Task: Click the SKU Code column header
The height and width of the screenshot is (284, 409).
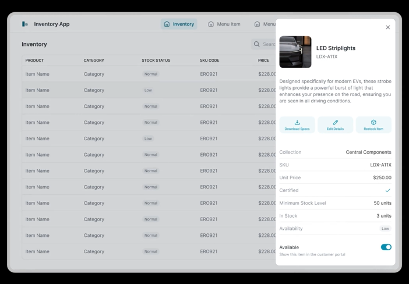Action: (210, 61)
